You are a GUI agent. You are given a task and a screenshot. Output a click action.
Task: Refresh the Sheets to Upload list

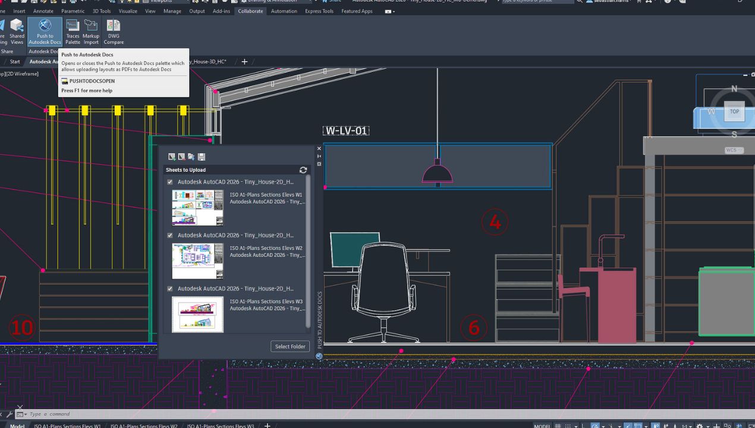pos(303,170)
